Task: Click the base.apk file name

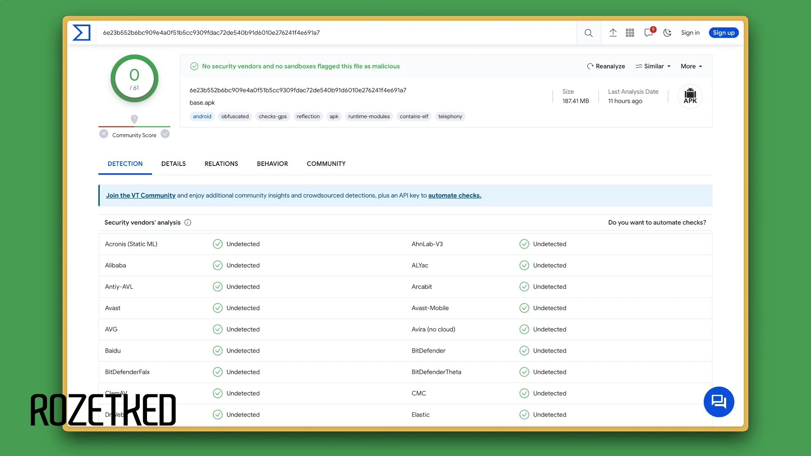Action: (x=202, y=103)
